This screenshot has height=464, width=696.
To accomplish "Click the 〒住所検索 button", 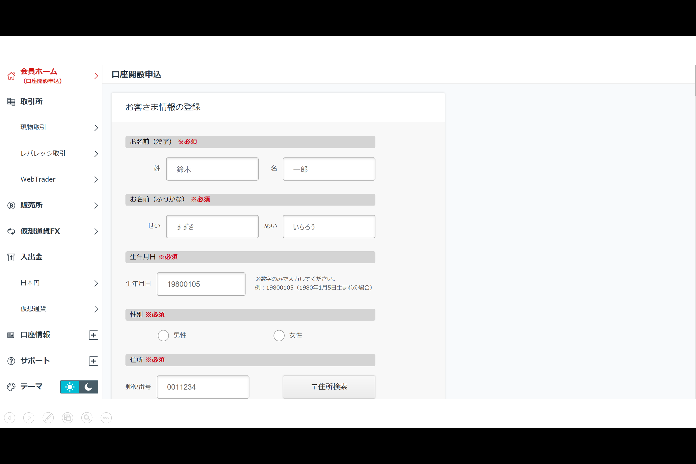I will pos(329,387).
